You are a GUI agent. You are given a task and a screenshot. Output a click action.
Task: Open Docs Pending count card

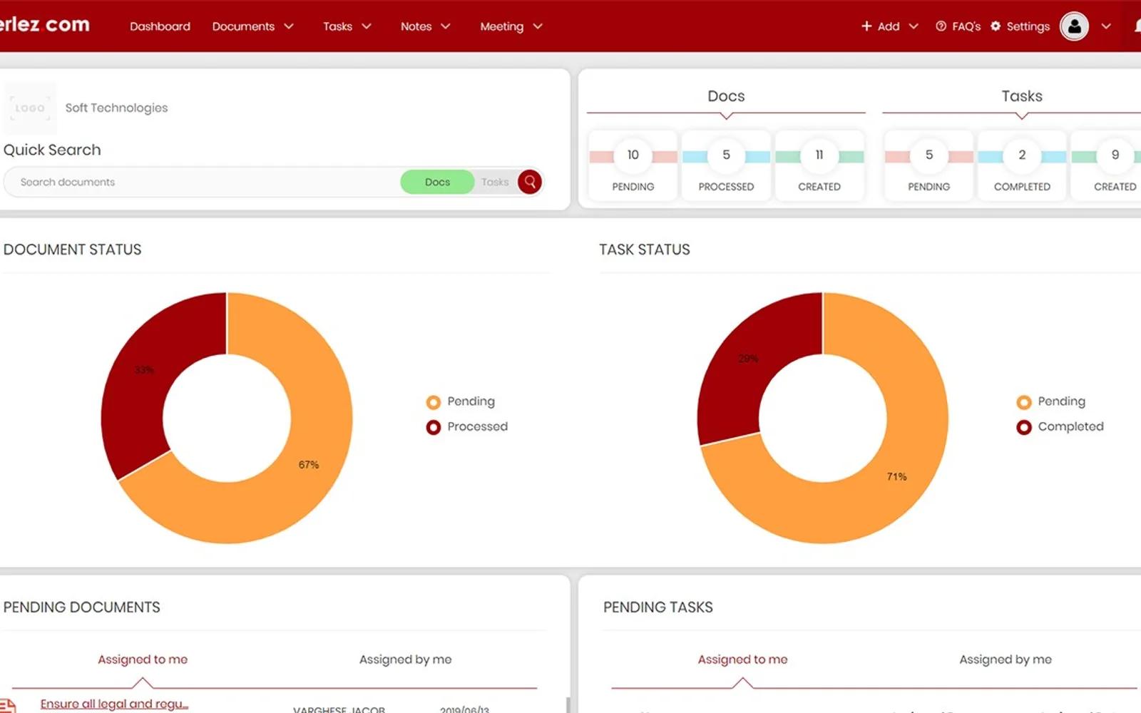(x=633, y=165)
